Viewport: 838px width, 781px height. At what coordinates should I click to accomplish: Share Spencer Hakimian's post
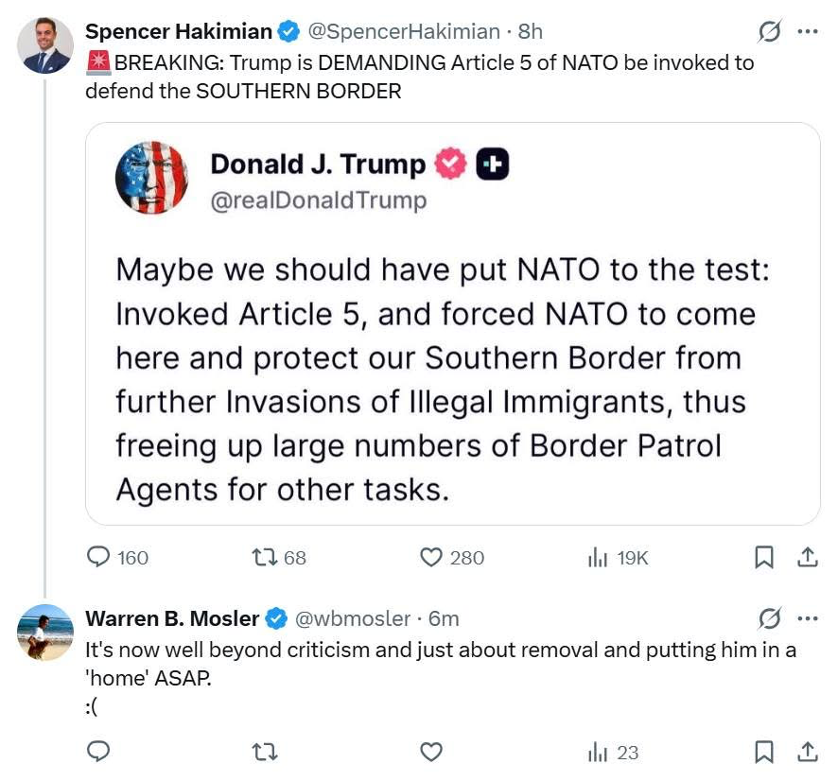pyautogui.click(x=808, y=558)
